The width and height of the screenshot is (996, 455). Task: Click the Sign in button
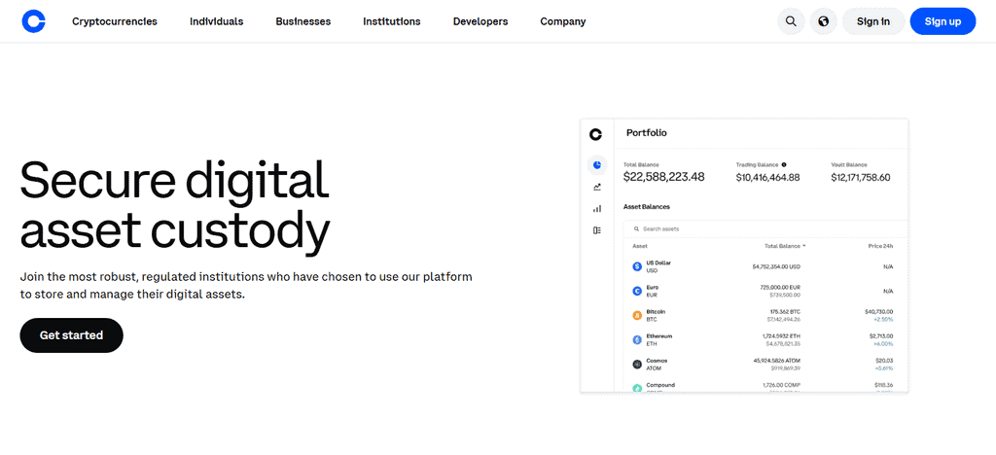872,21
